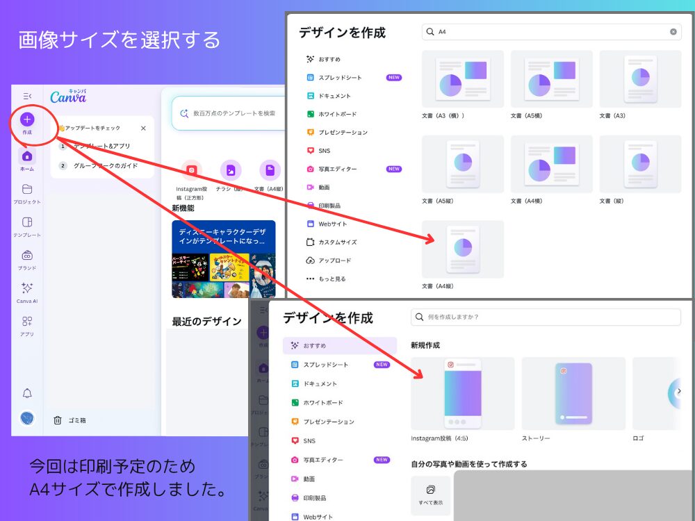The width and height of the screenshot is (695, 521).
Task: Choose 文書(縦) thumbnail
Action: pos(641,164)
